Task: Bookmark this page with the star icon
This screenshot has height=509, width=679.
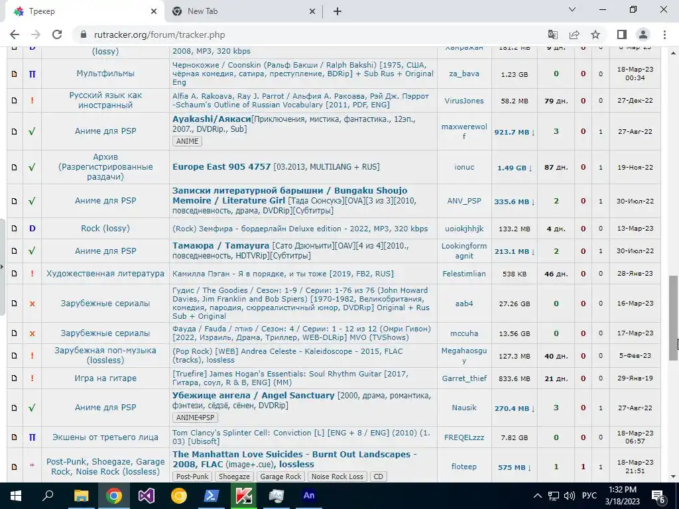Action: point(595,34)
